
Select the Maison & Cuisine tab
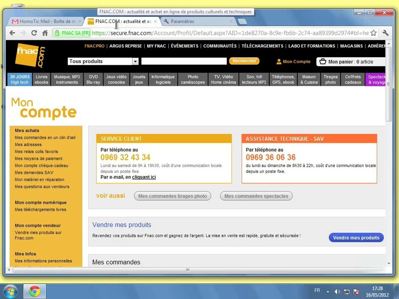tap(309, 79)
